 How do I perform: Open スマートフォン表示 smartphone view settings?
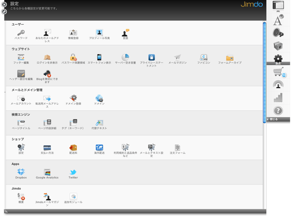click(x=99, y=58)
